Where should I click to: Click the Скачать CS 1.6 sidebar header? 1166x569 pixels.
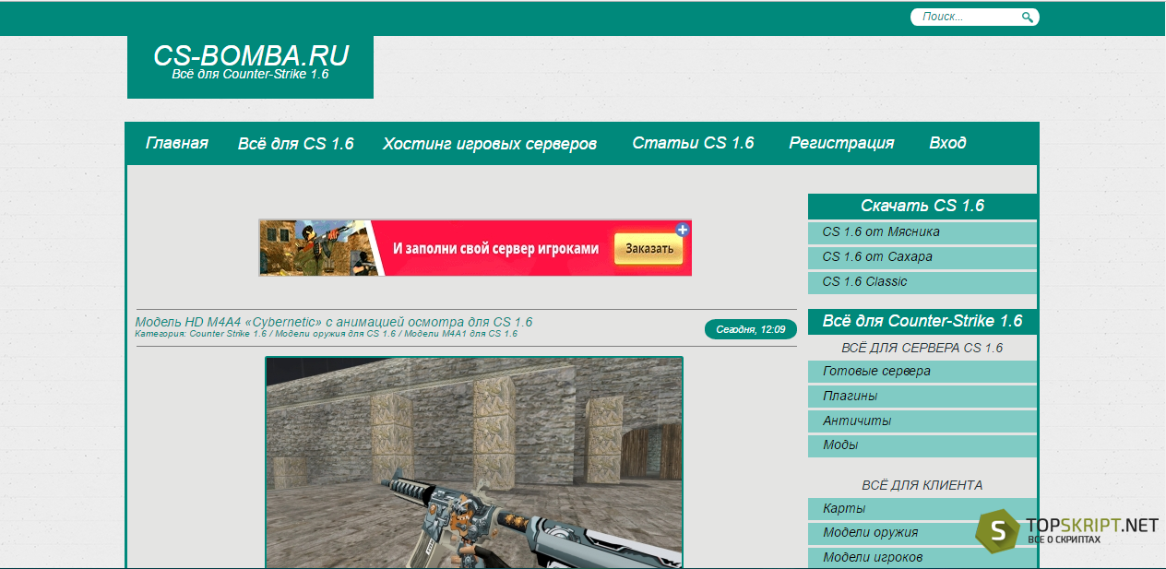pos(922,206)
